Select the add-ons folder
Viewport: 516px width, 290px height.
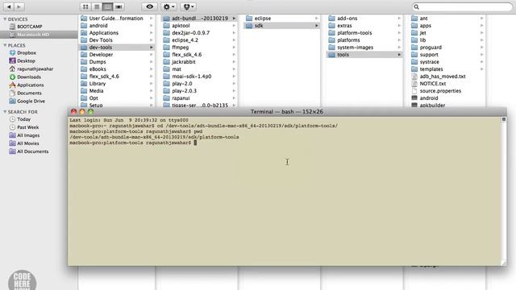coord(364,19)
